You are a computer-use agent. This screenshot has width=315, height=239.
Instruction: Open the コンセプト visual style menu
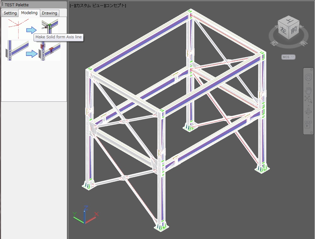point(115,6)
